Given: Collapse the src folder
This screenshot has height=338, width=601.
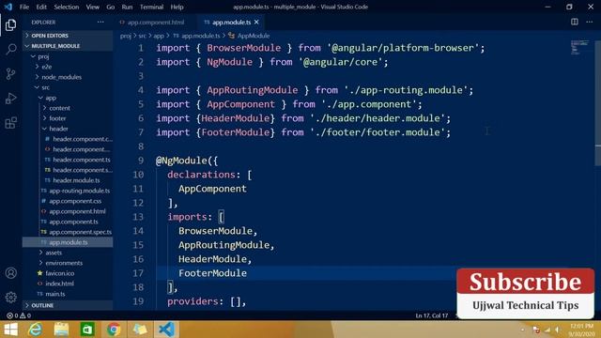Looking at the screenshot, I should point(45,87).
